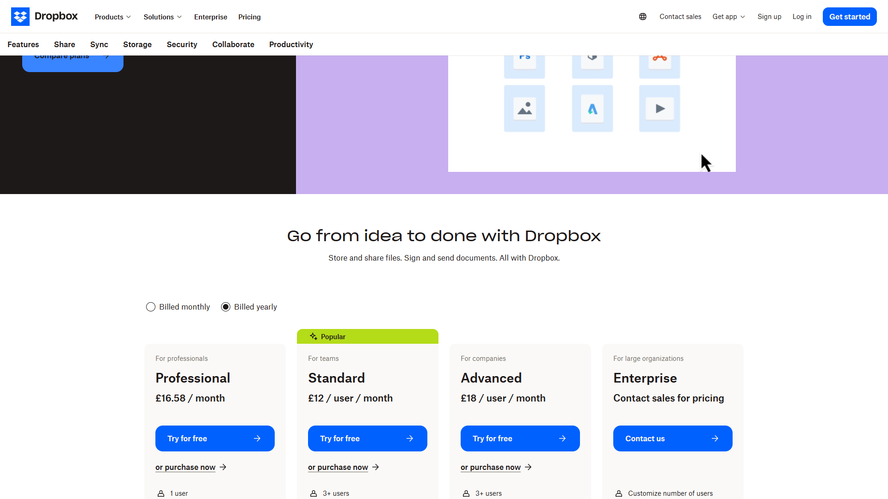Click Contact us for Enterprise plan
Viewport: 888px width, 499px height.
point(673,438)
